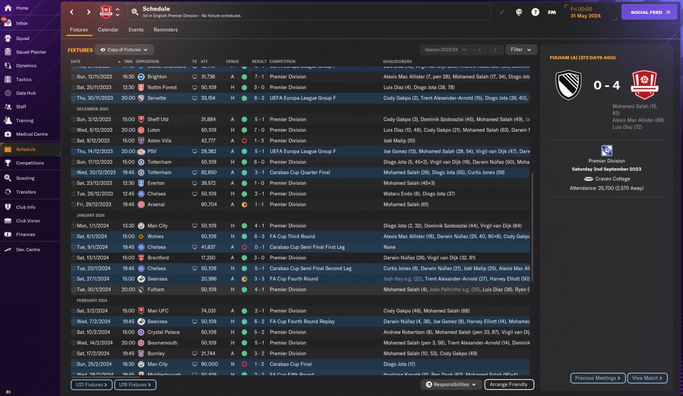Screen dimensions: 683x396
Task: Toggle the checkmark for Brighton 12/11/2023 fixture
Action: 74,77
